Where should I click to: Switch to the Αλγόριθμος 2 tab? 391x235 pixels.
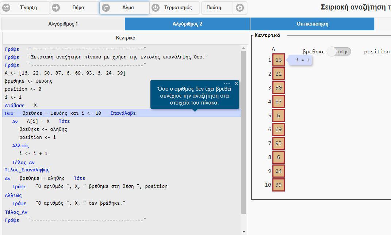(x=187, y=24)
